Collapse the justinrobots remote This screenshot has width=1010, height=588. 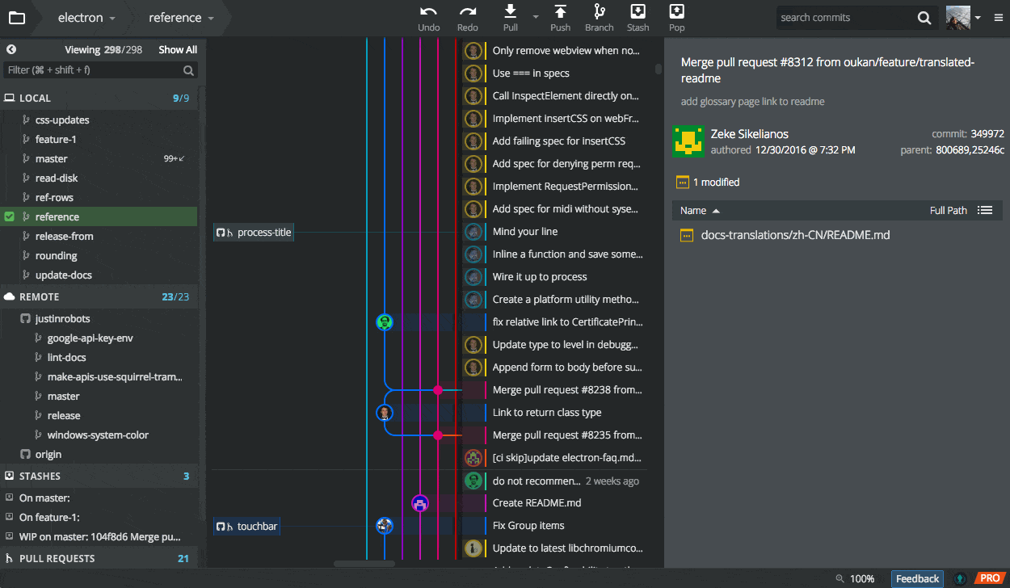63,318
